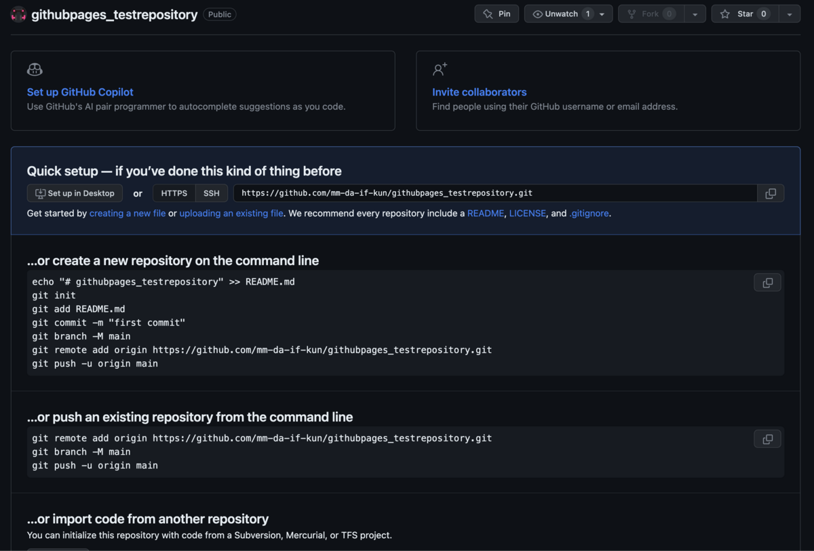
Task: Open Set up GitHub Copilot link
Action: pyautogui.click(x=80, y=92)
